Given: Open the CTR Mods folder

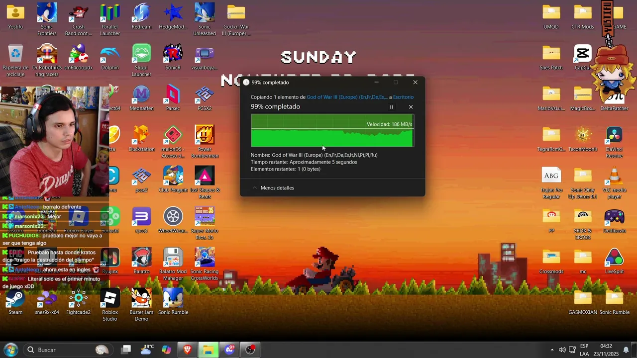Looking at the screenshot, I should pyautogui.click(x=583, y=17).
